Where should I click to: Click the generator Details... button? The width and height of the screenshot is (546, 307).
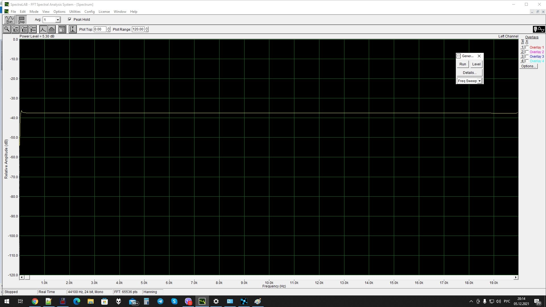469,73
